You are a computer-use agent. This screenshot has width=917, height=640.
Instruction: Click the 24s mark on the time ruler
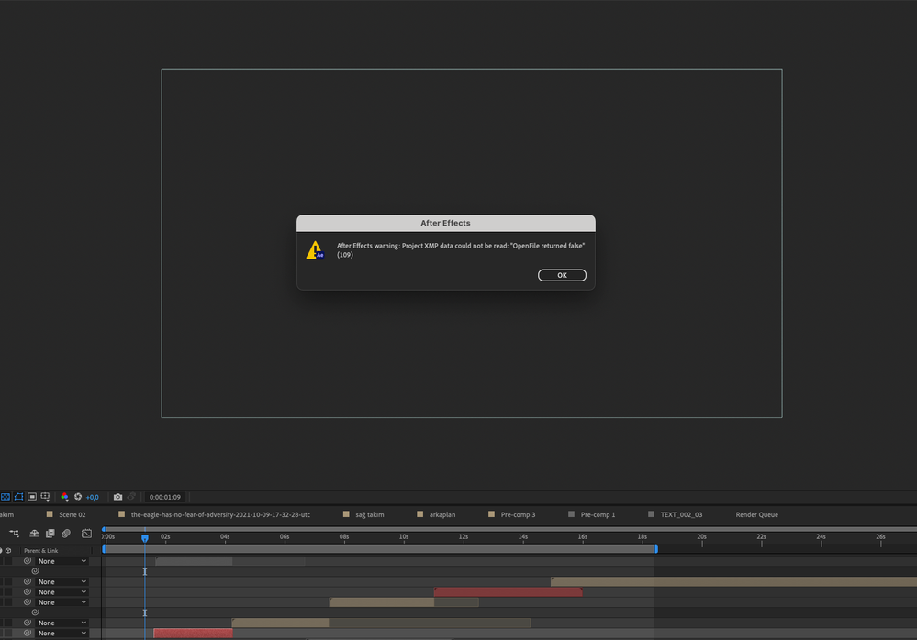pyautogui.click(x=822, y=536)
